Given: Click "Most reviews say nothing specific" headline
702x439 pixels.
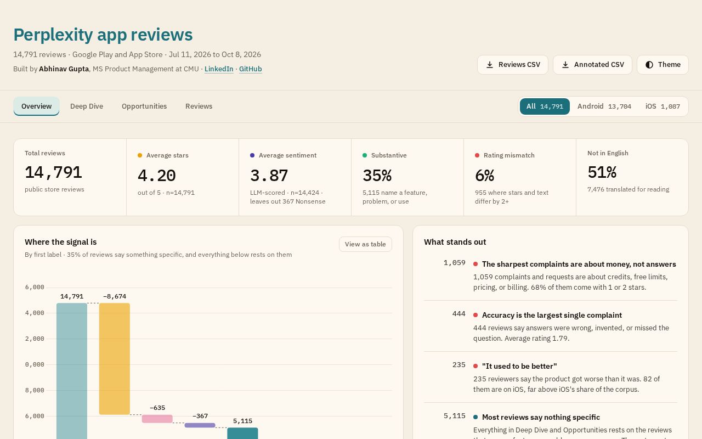Looking at the screenshot, I should (541, 417).
